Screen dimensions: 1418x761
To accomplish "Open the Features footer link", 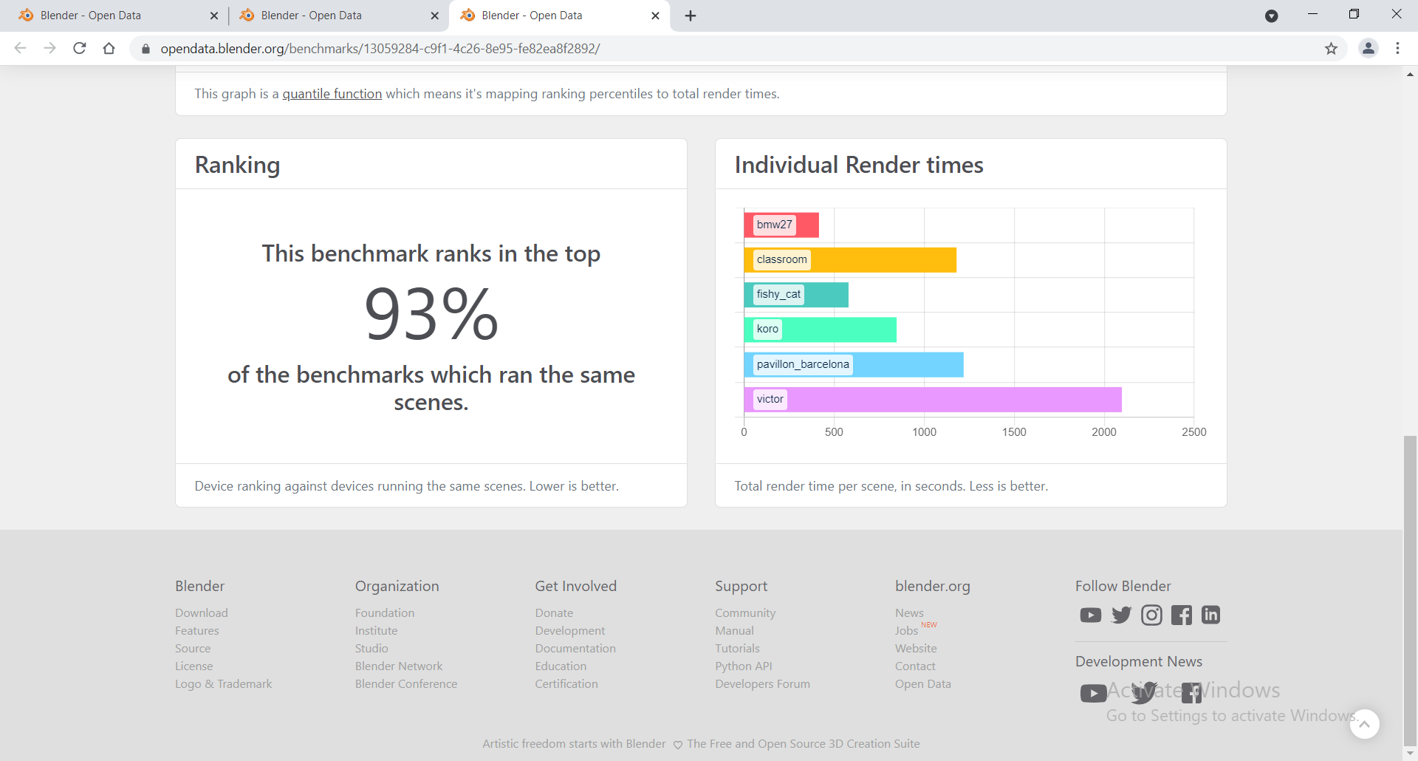I will click(197, 631).
